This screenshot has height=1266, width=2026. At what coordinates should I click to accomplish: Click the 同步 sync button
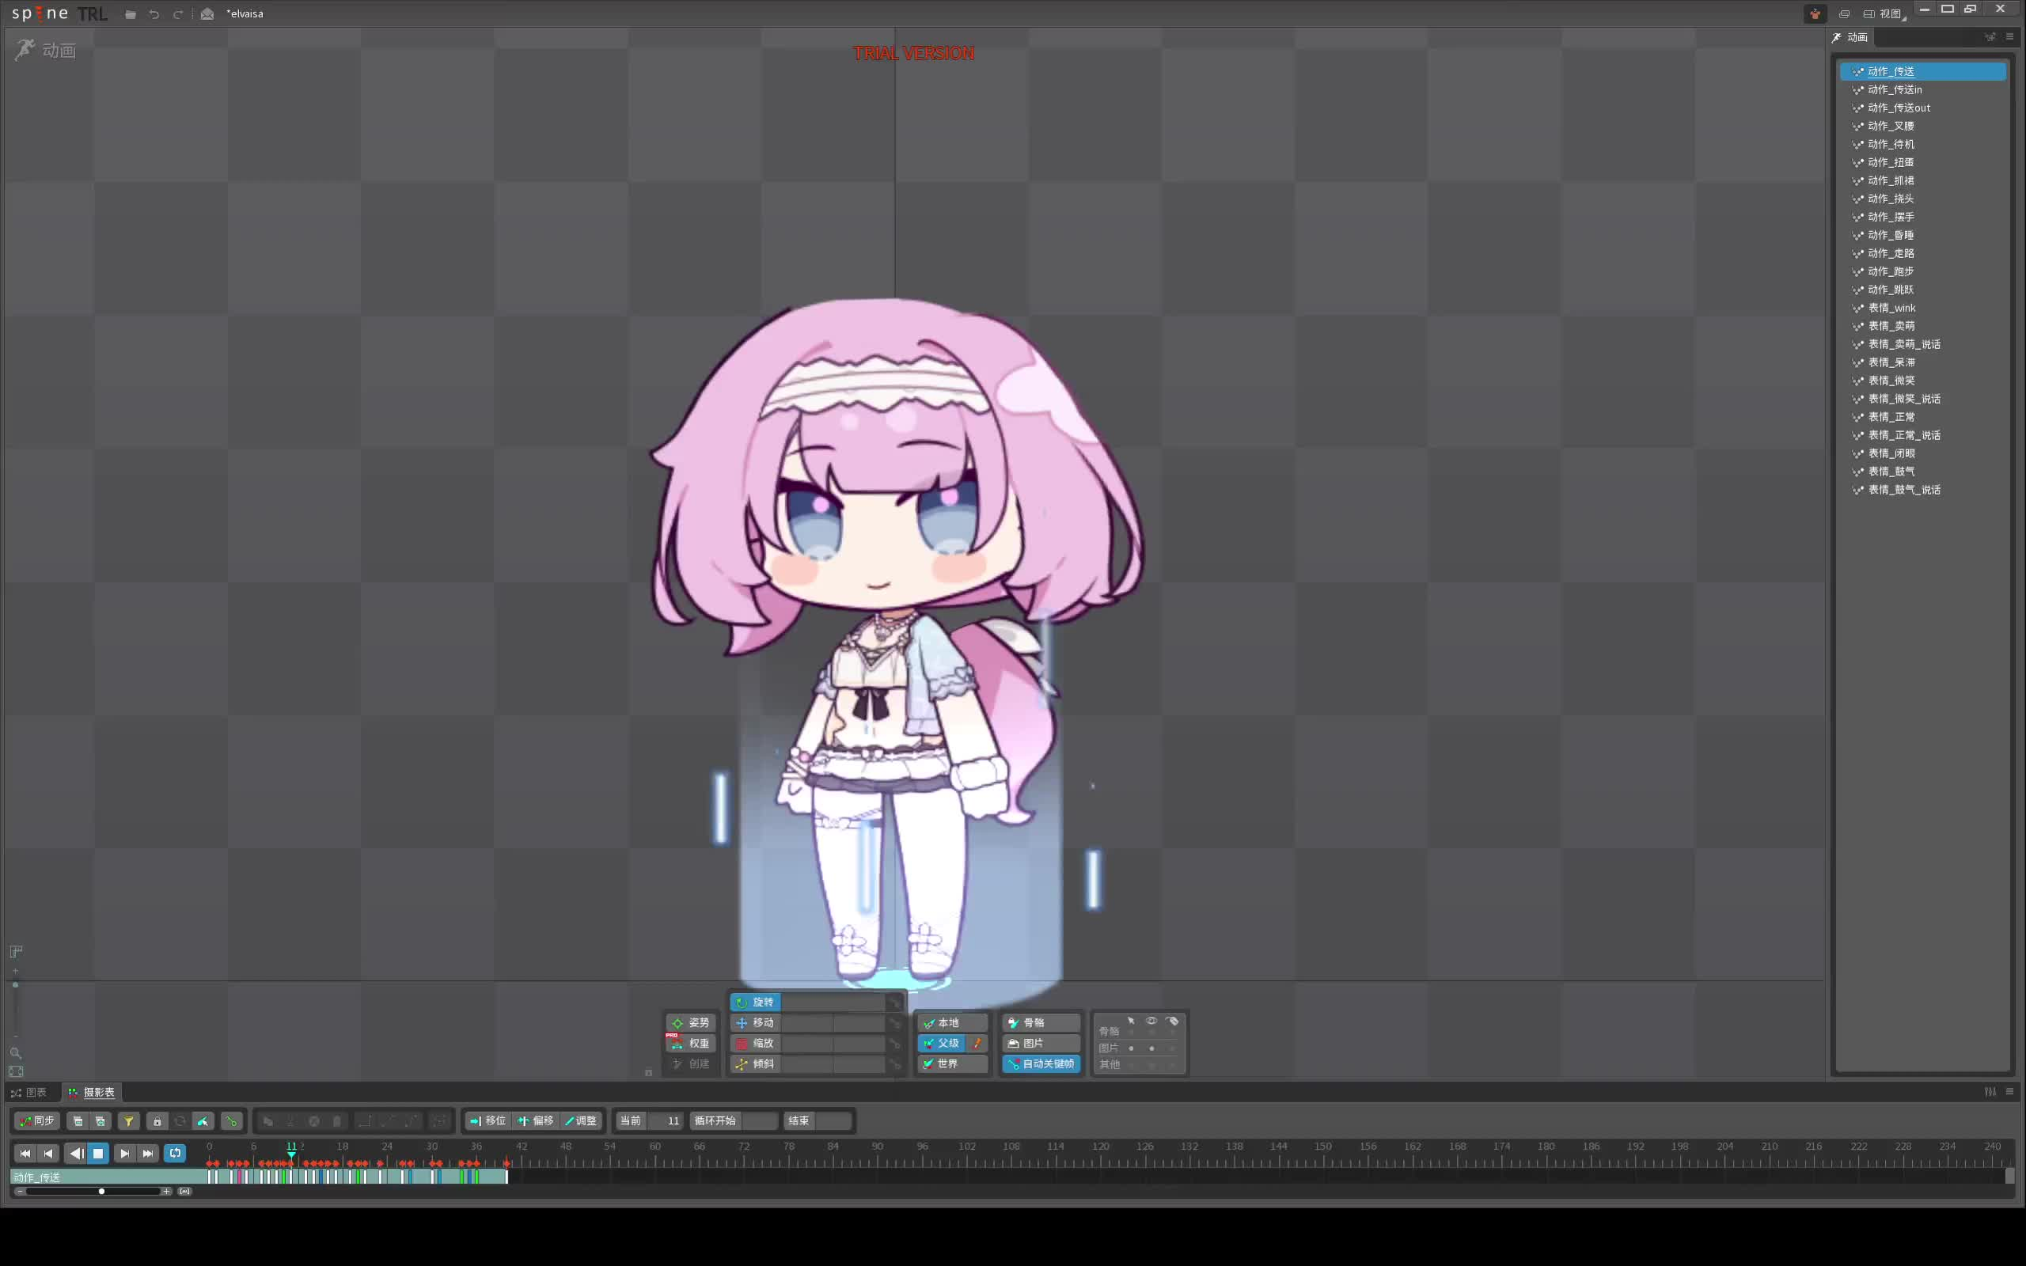pyautogui.click(x=37, y=1121)
